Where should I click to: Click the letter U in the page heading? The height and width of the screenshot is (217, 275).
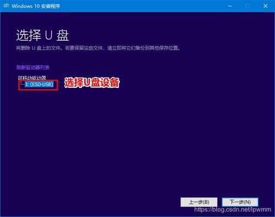[x=49, y=35]
